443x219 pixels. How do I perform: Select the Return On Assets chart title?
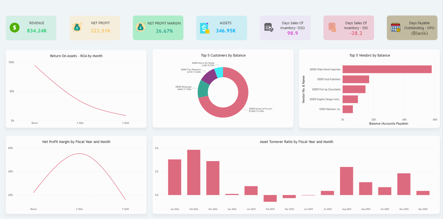click(x=76, y=56)
